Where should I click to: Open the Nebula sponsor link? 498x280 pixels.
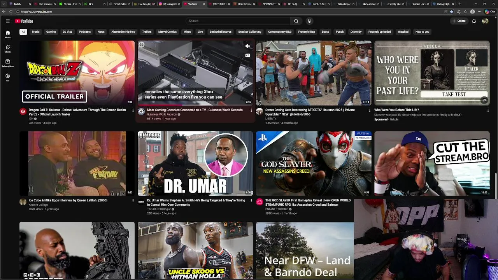394,119
